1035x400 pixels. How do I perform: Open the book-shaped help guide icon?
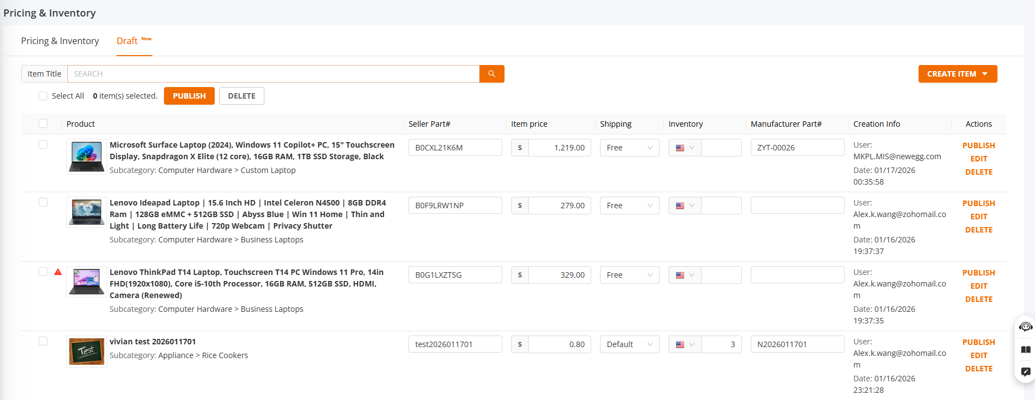[1026, 349]
